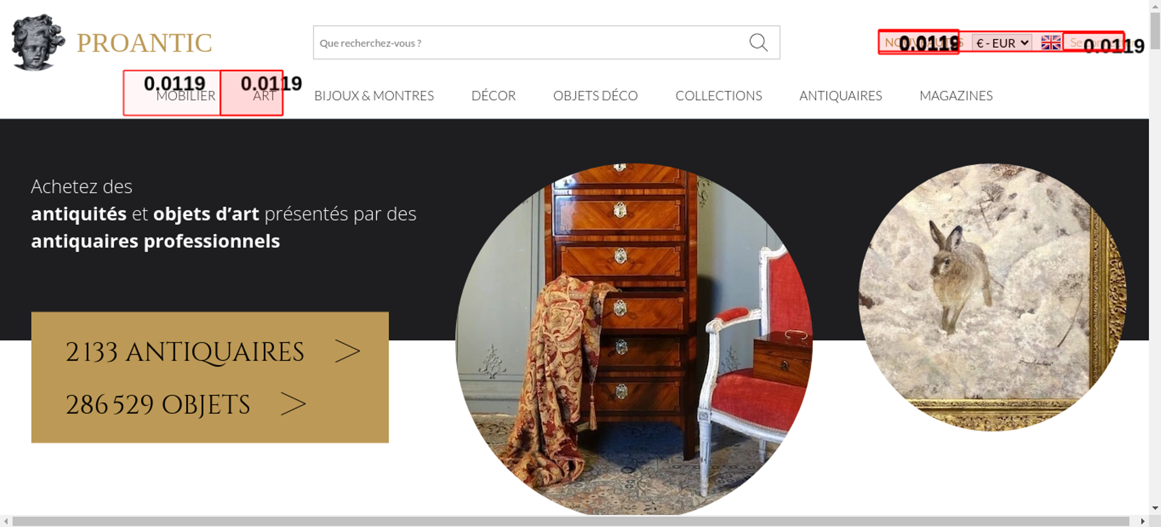Open the Objets Déco menu

coord(596,96)
